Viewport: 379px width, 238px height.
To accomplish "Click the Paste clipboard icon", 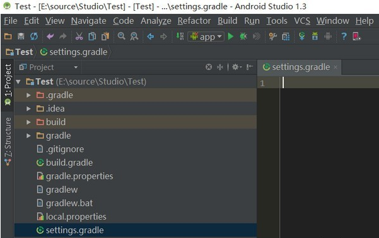I will (x=105, y=37).
